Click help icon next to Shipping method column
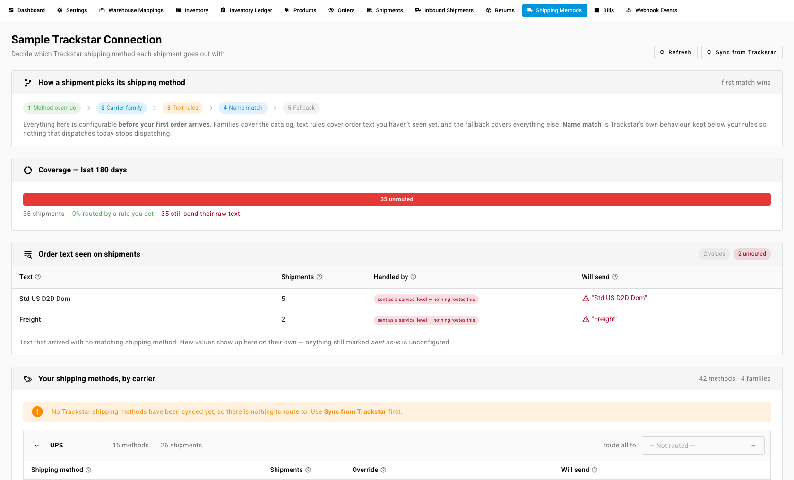This screenshot has width=794, height=480. coord(88,470)
